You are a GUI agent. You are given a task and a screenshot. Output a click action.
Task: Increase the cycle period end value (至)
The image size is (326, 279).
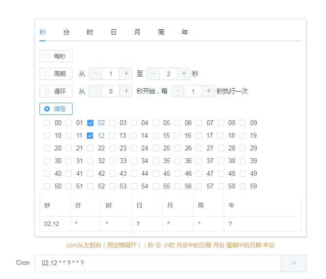184,74
